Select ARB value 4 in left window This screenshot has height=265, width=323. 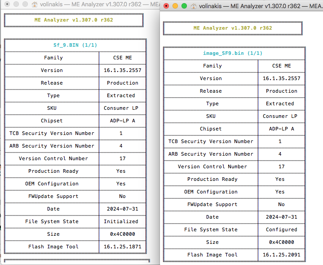(121, 146)
